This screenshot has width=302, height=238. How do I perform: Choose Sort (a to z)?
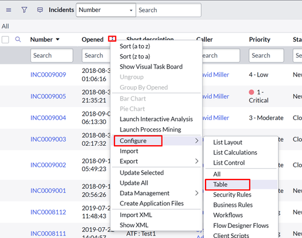[135, 46]
